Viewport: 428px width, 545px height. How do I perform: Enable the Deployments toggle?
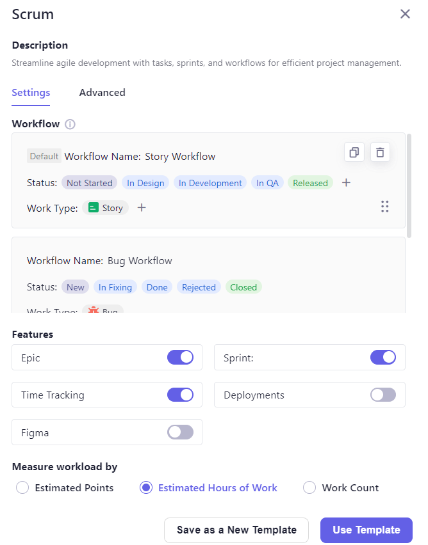point(383,395)
